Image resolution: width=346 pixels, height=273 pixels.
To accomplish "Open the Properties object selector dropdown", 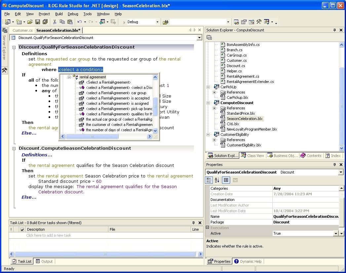I will pos(341,172).
